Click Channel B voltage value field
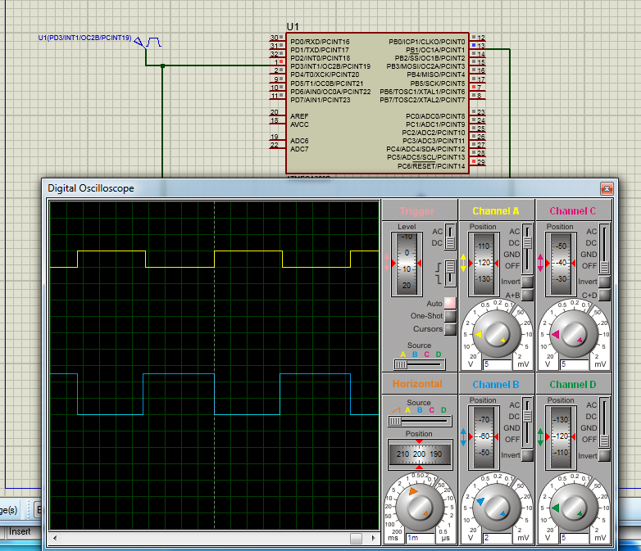 click(497, 538)
